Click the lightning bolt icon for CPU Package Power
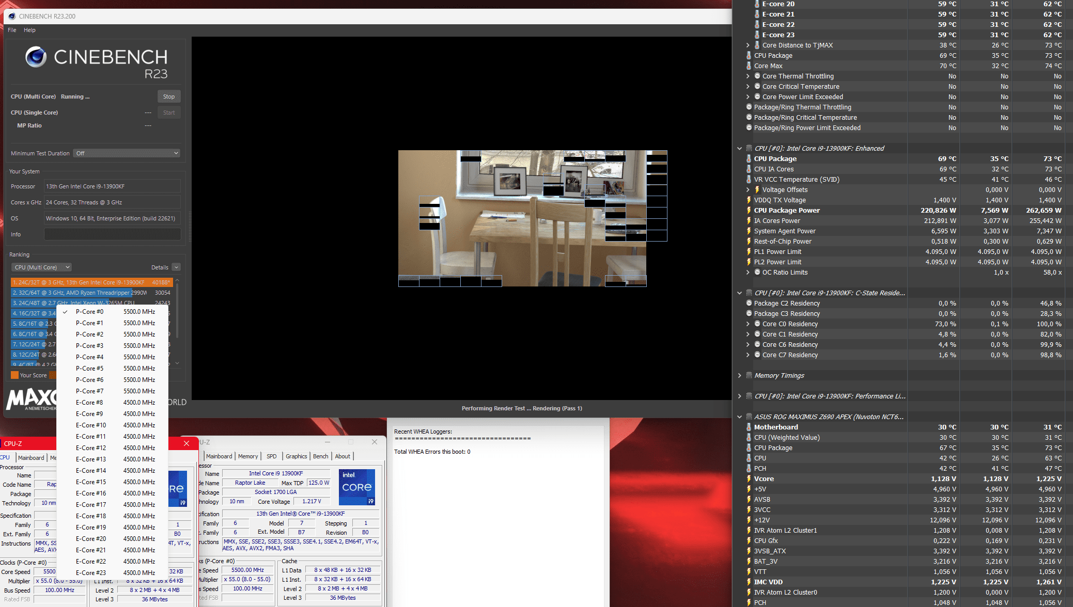 (749, 210)
